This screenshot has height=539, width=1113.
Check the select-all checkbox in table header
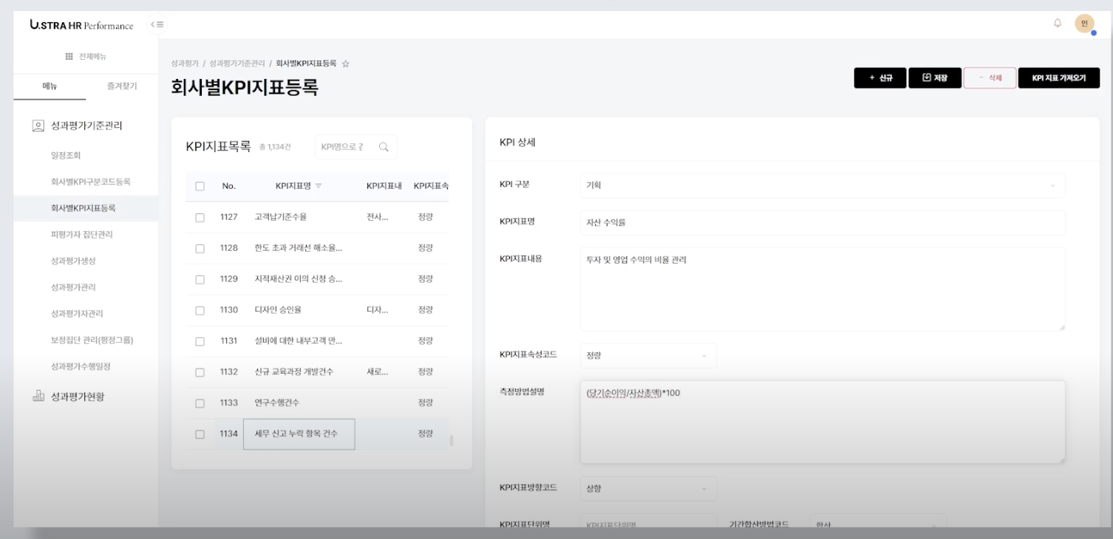(x=200, y=186)
